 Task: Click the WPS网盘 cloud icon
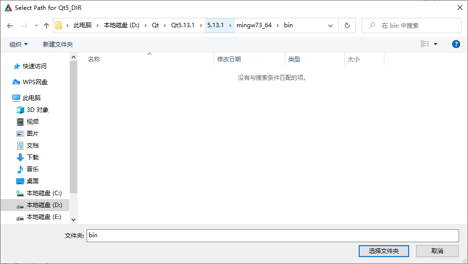click(x=16, y=82)
